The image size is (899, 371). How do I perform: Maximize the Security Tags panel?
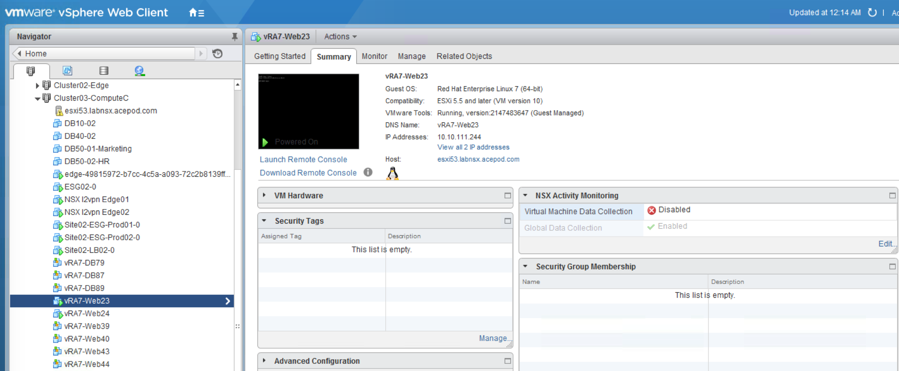pos(507,221)
